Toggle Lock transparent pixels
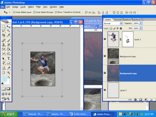 (x=111, y=28)
